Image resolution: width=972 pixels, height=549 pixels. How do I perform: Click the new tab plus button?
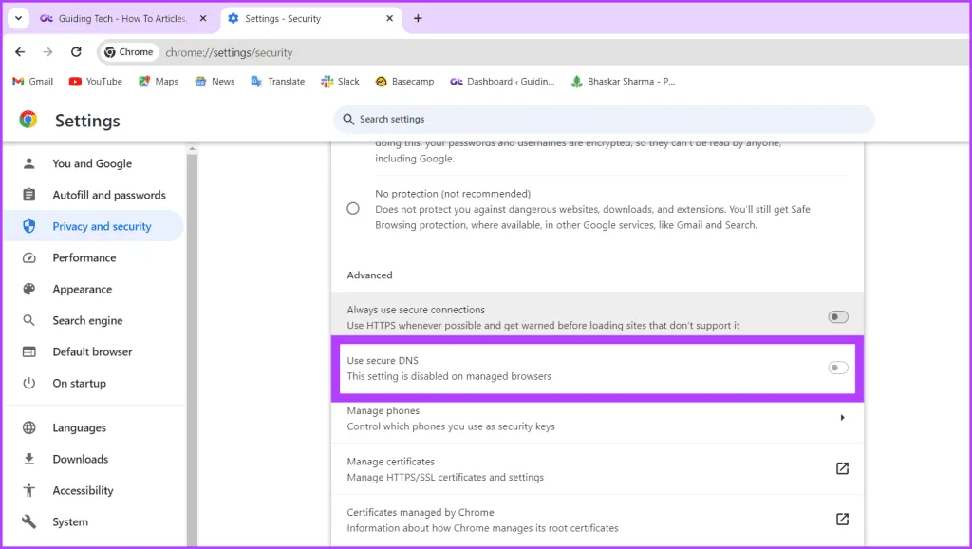[418, 18]
